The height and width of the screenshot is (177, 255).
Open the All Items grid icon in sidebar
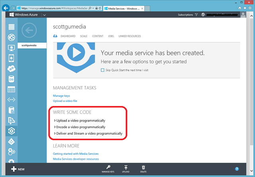[x=12, y=27]
